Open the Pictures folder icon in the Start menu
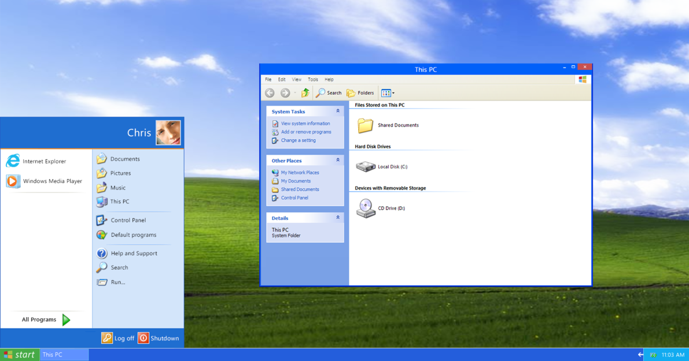 pyautogui.click(x=101, y=173)
